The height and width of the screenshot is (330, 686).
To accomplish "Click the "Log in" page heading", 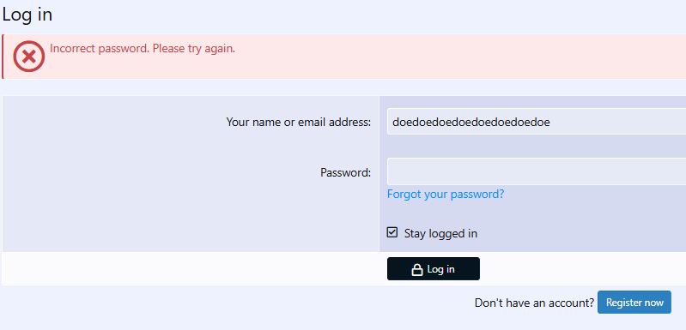I will [x=27, y=15].
